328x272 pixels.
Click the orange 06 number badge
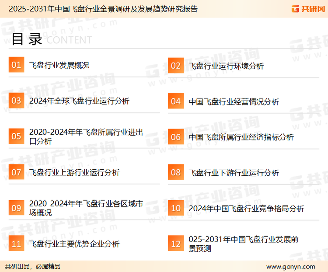[x=176, y=137]
